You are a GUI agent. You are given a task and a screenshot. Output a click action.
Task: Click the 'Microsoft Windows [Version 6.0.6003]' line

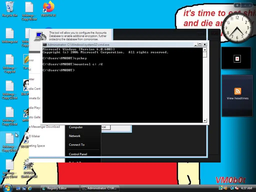click(79, 49)
